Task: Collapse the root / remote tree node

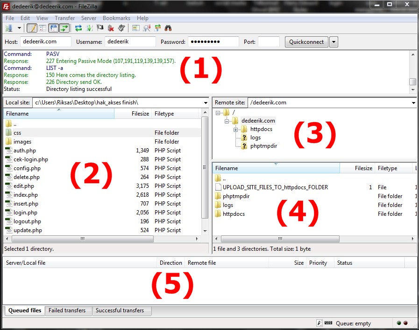Action: click(x=218, y=113)
